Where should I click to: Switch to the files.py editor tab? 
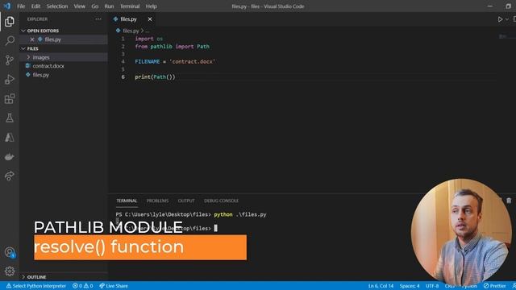(x=129, y=19)
